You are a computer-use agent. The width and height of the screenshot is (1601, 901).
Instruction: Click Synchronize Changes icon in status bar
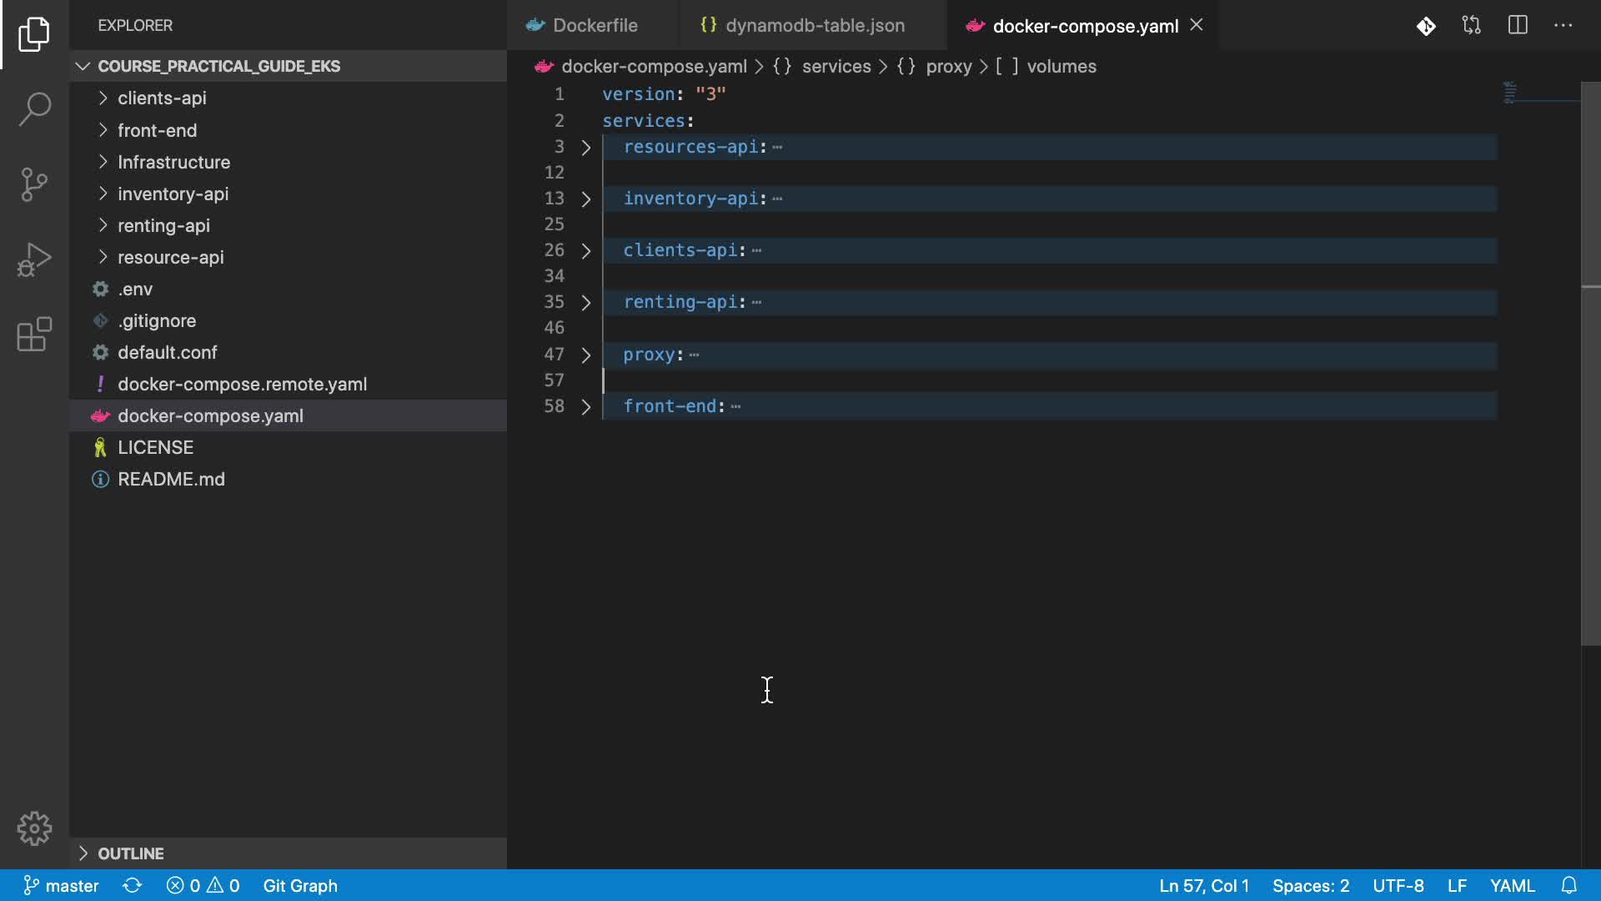point(133,885)
